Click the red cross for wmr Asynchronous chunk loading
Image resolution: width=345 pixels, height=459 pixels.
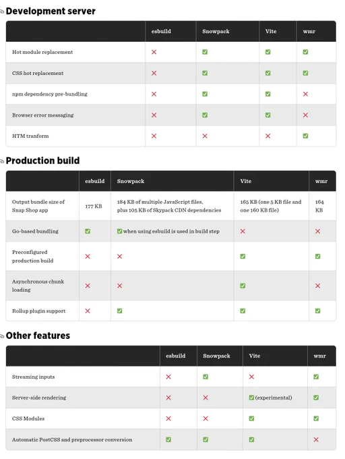click(318, 286)
